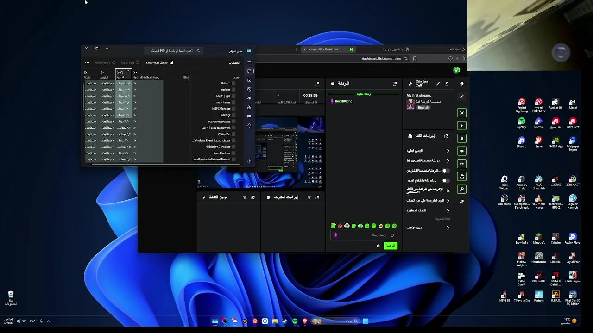Click the Windows Start button on taskbar
This screenshot has height=333, width=593.
point(366,321)
